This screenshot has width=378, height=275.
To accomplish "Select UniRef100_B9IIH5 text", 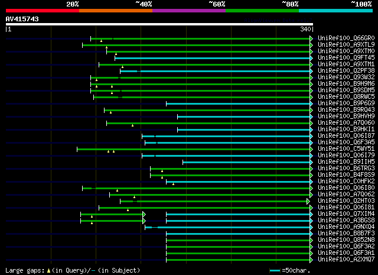I will (x=346, y=162).
